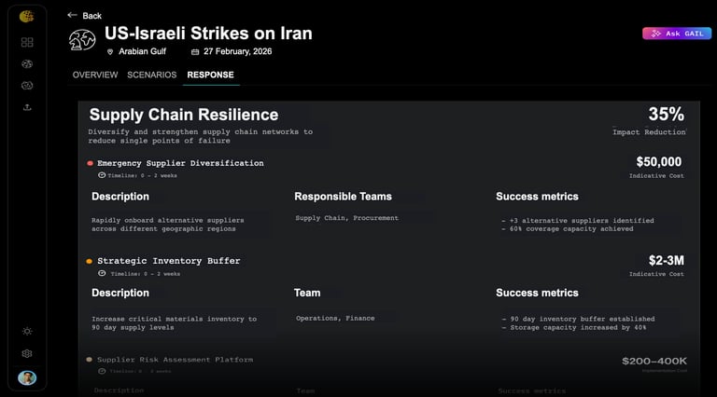
Task: Switch to the Scenarios tab
Action: pos(151,75)
